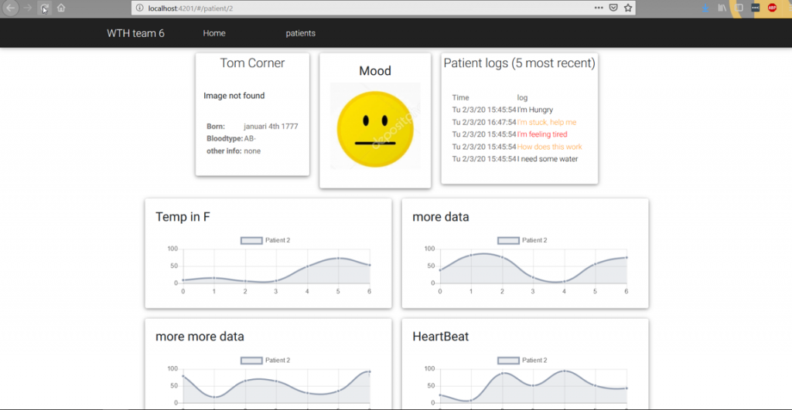
Task: Click the 'Image not found' text
Action: pyautogui.click(x=234, y=96)
